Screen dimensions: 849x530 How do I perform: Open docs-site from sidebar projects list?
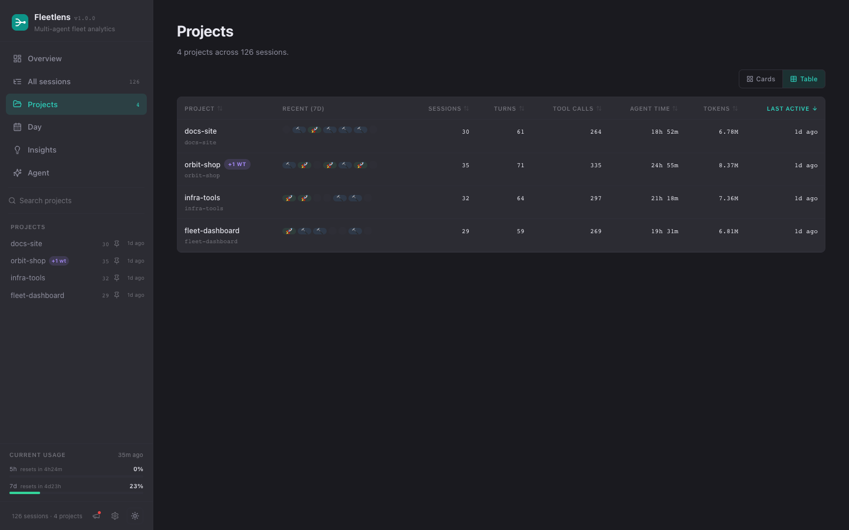tap(27, 244)
